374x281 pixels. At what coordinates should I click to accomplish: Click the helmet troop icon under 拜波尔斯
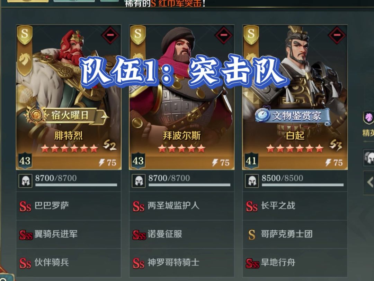(x=139, y=181)
